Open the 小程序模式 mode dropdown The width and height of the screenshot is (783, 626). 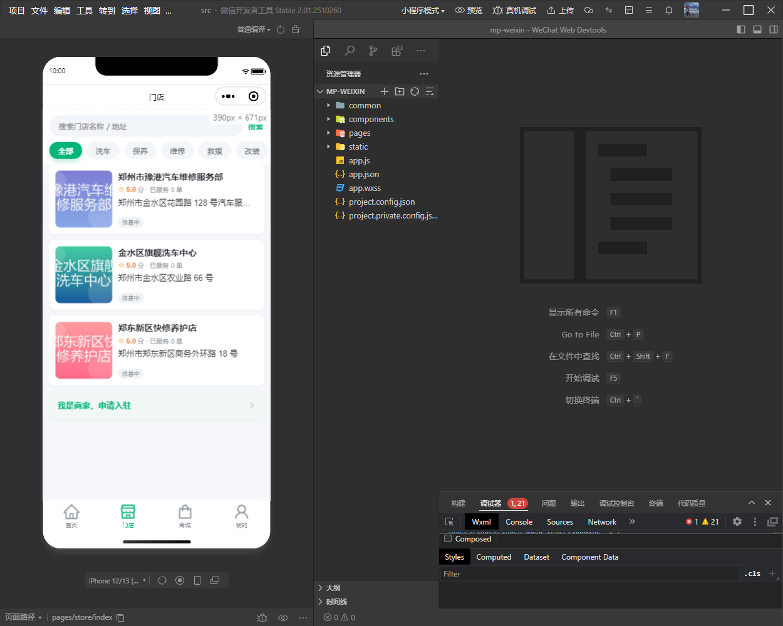pyautogui.click(x=423, y=11)
